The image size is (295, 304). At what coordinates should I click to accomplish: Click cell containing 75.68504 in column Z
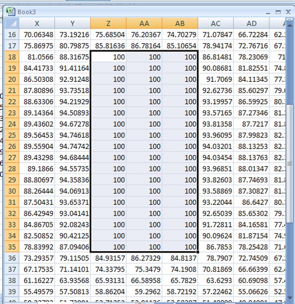pos(108,34)
